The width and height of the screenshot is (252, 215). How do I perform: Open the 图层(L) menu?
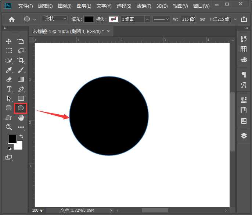[x=84, y=6]
